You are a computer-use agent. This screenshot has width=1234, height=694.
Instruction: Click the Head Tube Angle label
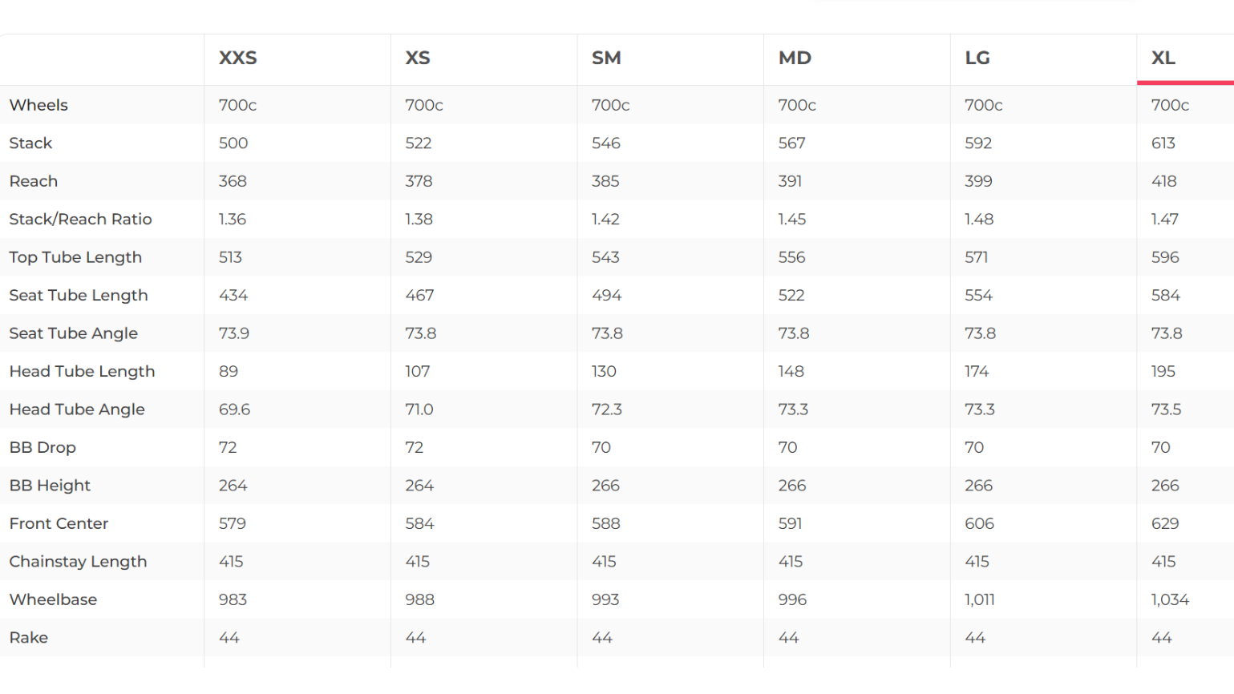coord(77,410)
